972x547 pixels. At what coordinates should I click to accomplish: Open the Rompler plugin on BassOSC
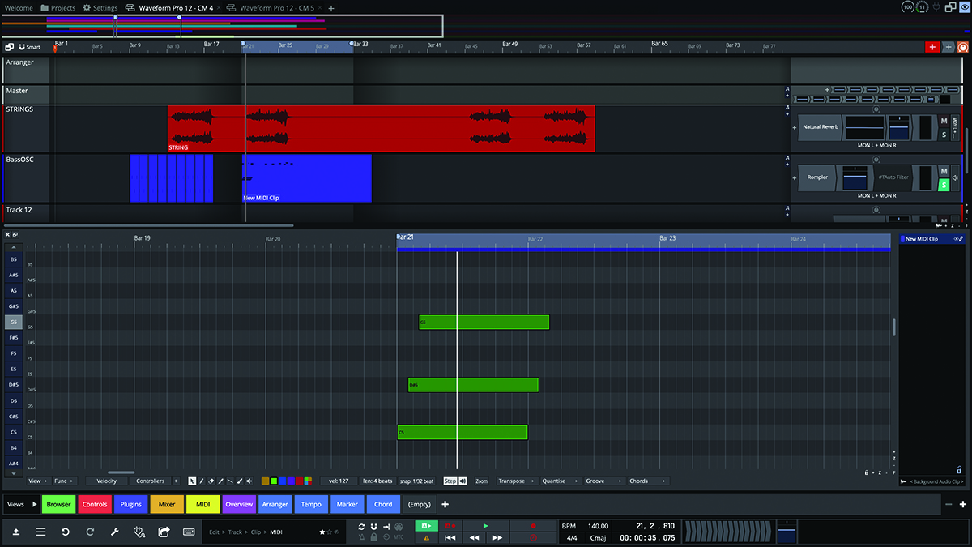(817, 177)
